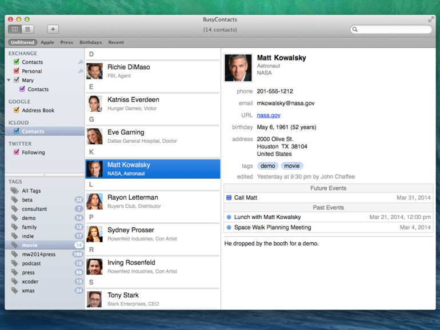Select Irving Rosenfeld in contact list

[x=153, y=267]
